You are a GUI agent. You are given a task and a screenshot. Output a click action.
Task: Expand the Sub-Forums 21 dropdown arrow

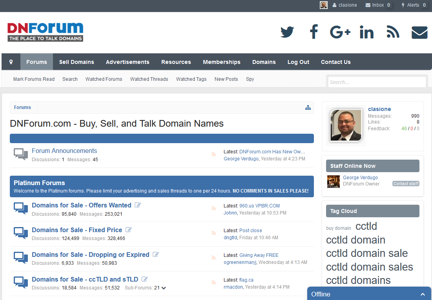point(164,288)
